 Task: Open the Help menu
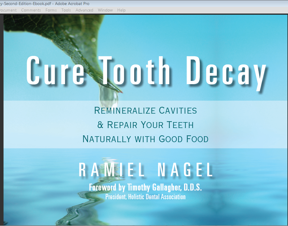pos(121,10)
